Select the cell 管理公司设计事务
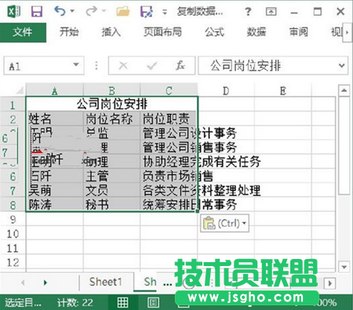Image resolution: width=353 pixels, height=310 pixels. click(x=169, y=133)
